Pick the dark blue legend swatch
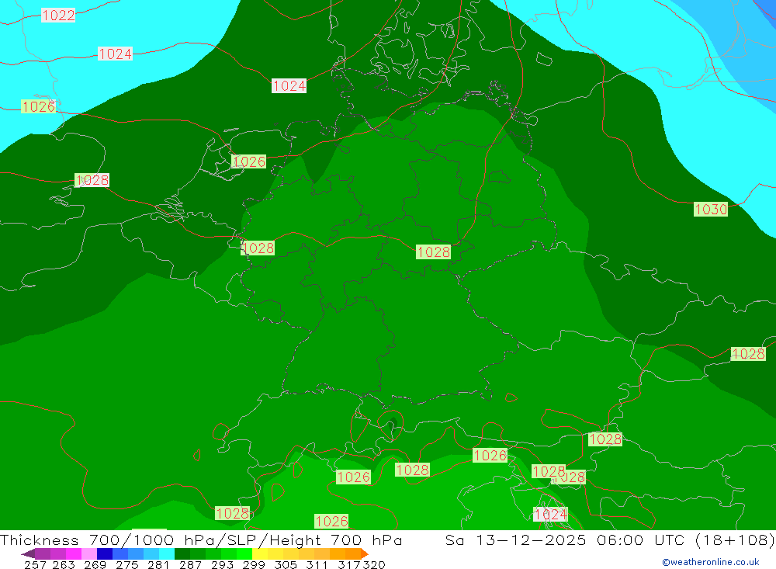 click(x=105, y=553)
